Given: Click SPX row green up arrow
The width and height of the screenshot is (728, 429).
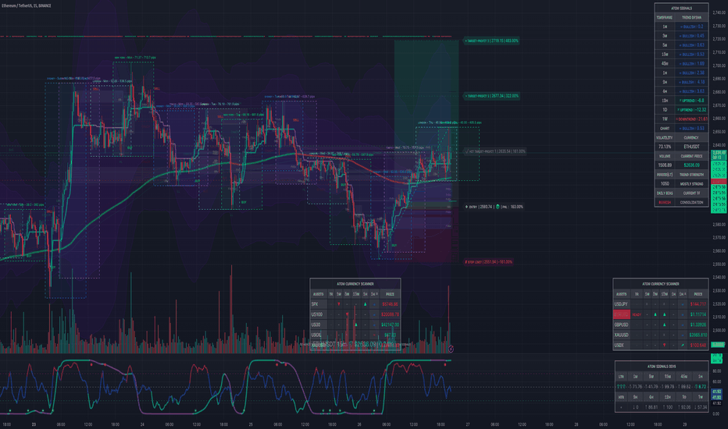Looking at the screenshot, I should (366, 304).
